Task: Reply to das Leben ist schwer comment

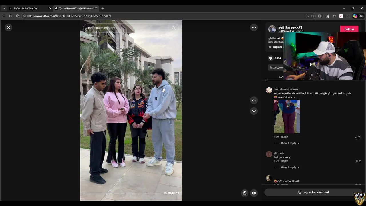Action: click(284, 137)
